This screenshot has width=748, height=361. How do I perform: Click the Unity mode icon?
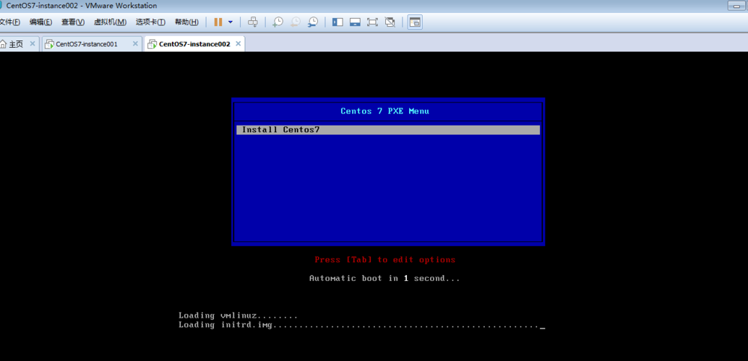click(390, 22)
